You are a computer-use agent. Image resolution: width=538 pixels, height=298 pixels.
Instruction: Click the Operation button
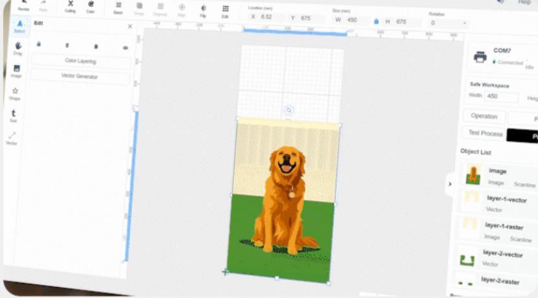[484, 116]
